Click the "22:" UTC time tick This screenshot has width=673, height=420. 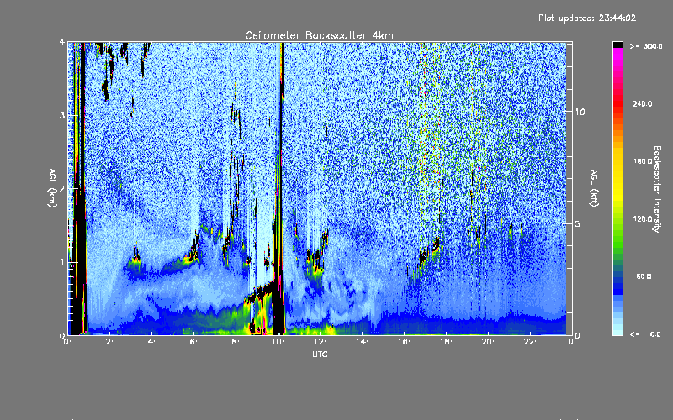pos(530,342)
